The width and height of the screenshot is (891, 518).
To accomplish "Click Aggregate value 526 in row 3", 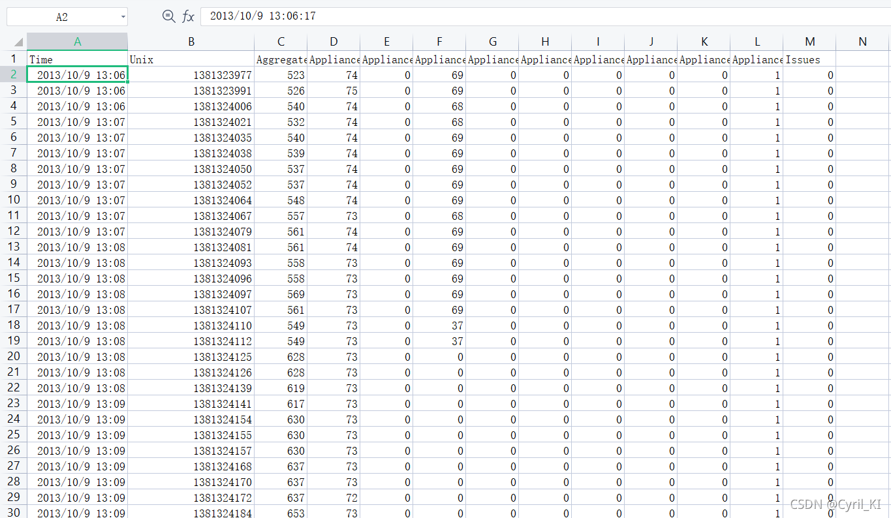I will (x=281, y=91).
